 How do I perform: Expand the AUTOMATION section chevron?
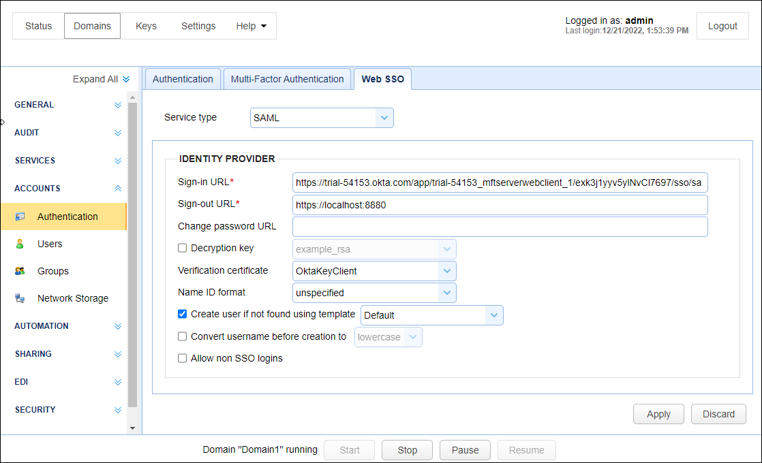[118, 326]
